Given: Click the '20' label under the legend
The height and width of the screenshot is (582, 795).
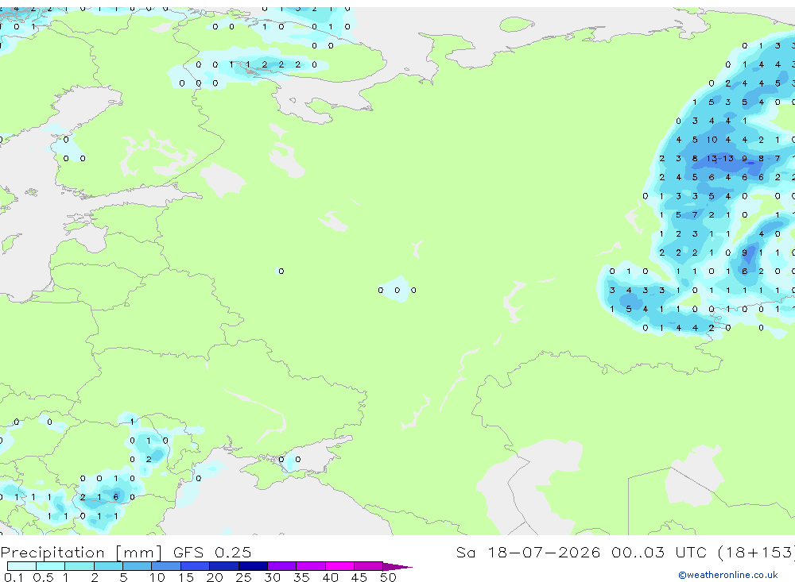Looking at the screenshot, I should click(x=215, y=577).
